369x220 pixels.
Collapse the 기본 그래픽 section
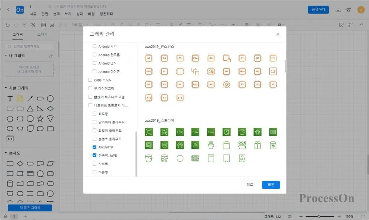6,88
